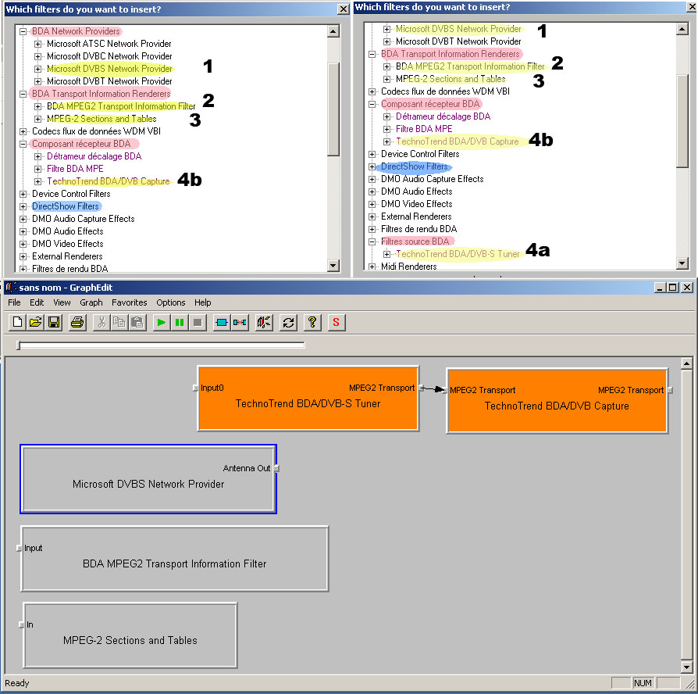This screenshot has height=694, width=698.
Task: Click the Antenna Out output pin
Action: point(276,468)
